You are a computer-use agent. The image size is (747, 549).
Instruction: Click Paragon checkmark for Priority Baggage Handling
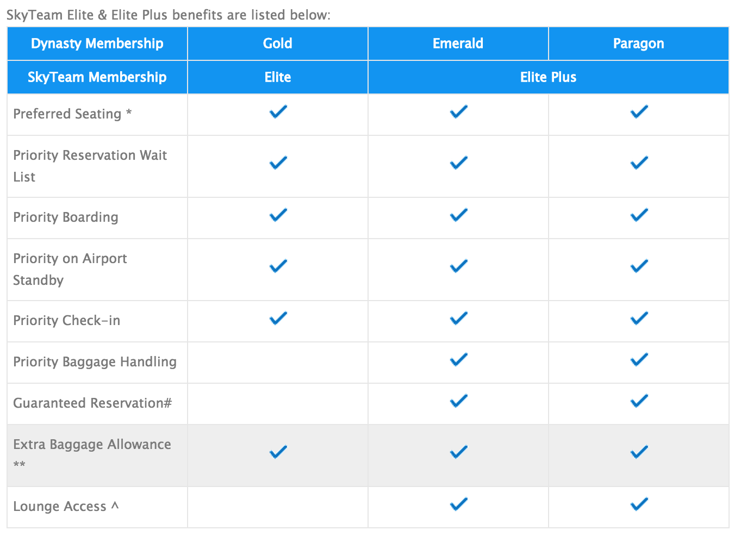(639, 360)
